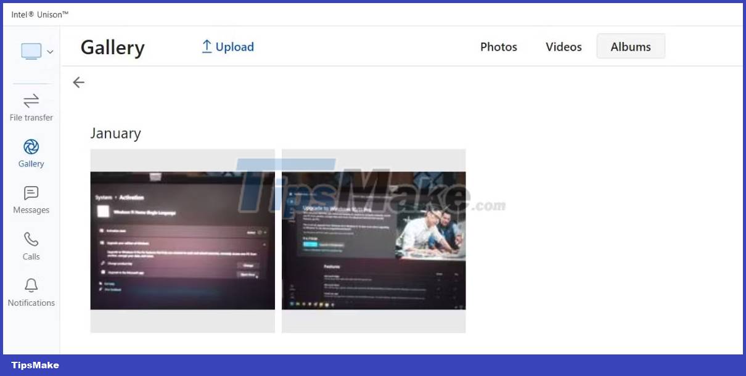Click the January album heading
The height and width of the screenshot is (376, 746).
coord(116,133)
